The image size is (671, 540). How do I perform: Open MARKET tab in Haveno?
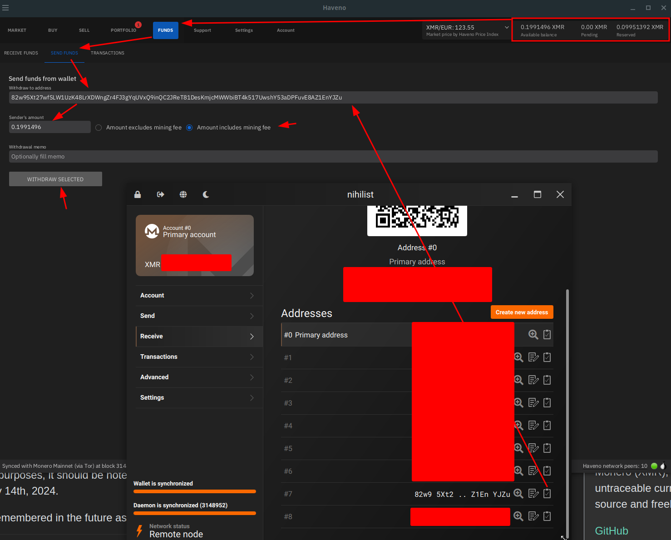(17, 30)
